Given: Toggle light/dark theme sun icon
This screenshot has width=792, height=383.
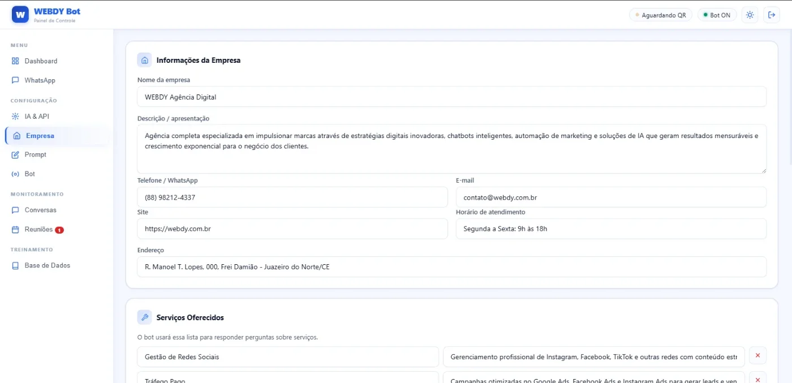Looking at the screenshot, I should click(750, 15).
